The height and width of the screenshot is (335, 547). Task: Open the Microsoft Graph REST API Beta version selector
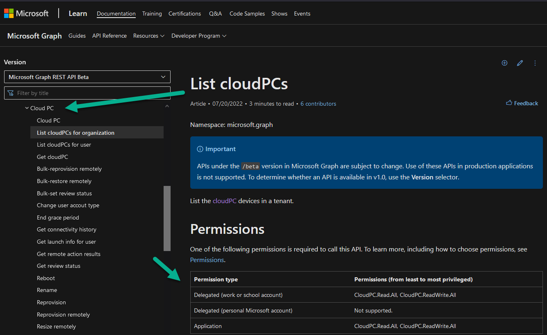pos(87,77)
